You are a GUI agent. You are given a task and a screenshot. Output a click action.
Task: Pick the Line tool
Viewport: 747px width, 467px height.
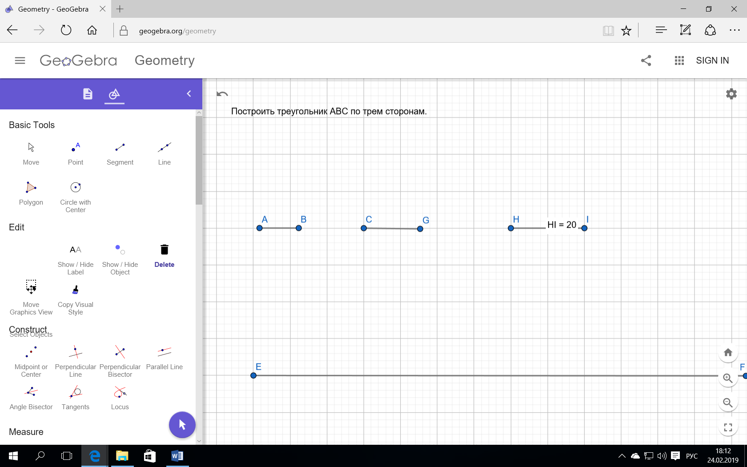(x=165, y=153)
